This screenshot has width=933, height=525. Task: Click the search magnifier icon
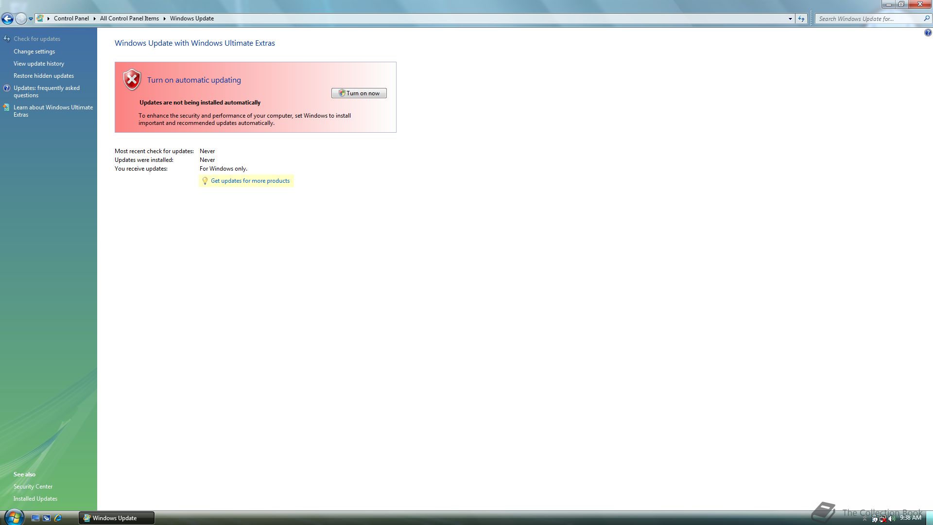coord(926,18)
